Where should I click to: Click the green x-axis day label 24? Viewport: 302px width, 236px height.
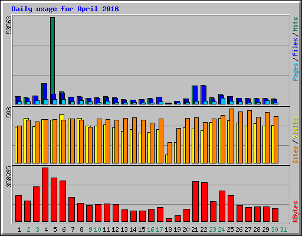tap(221, 230)
